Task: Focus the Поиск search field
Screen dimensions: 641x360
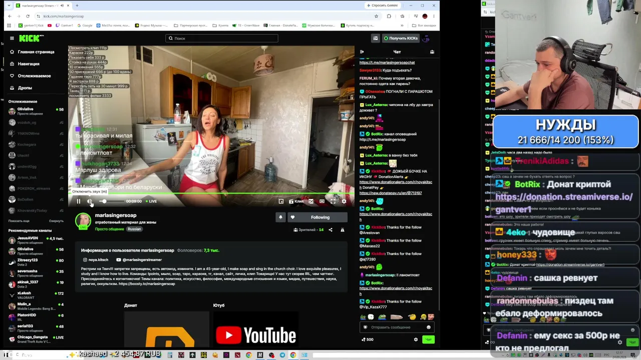Action: click(x=222, y=38)
